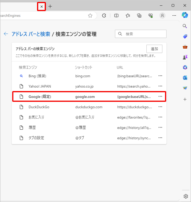Focus the settings 検索 box
Screen dimensions: 191x202
141,34
